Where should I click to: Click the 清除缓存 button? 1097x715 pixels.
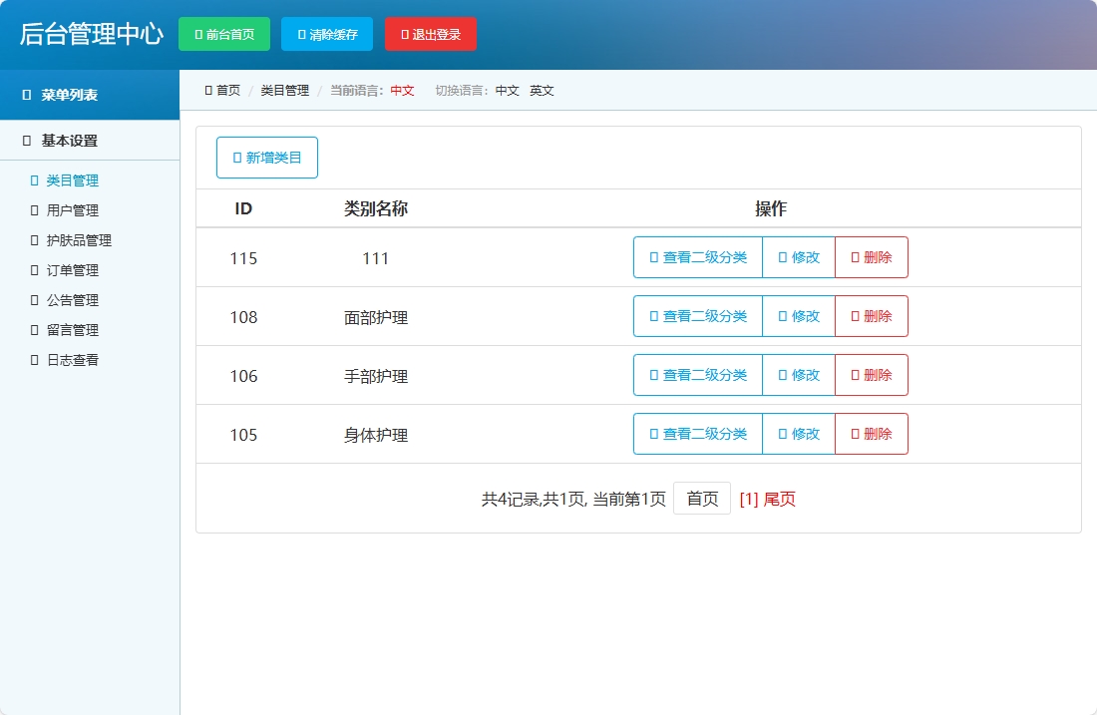click(x=327, y=33)
